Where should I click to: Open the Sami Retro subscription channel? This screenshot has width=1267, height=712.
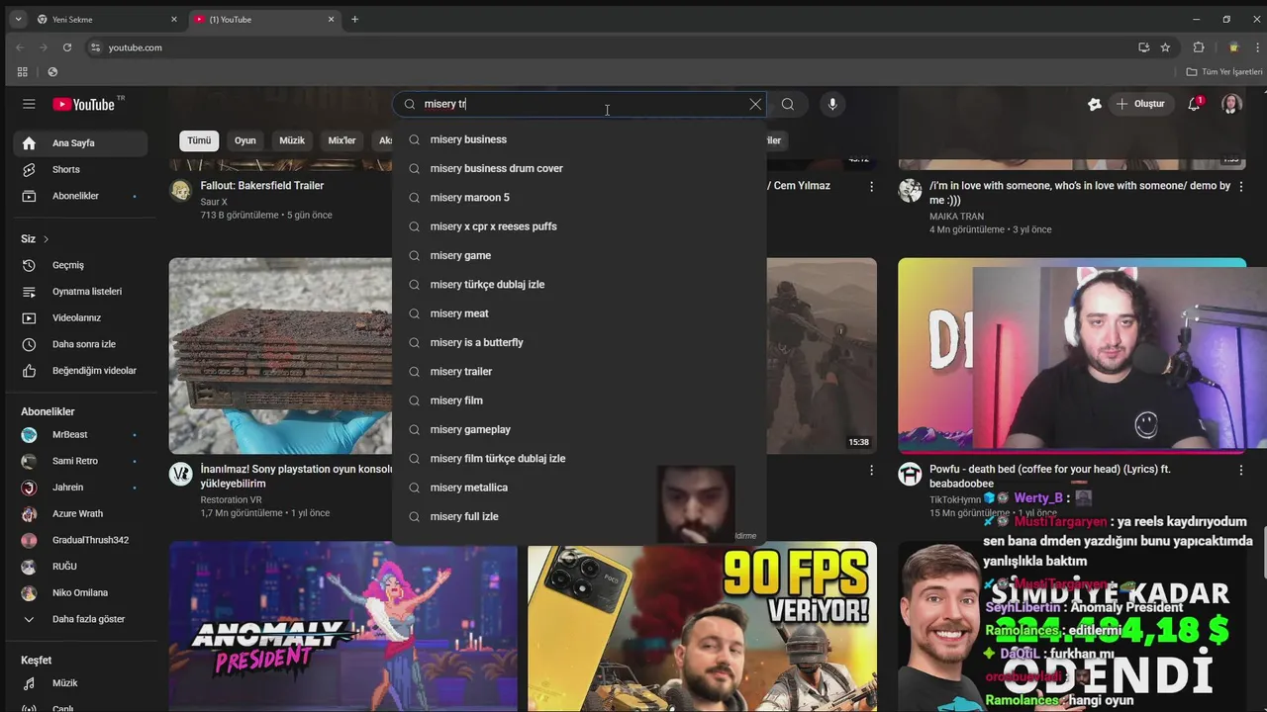(x=80, y=461)
